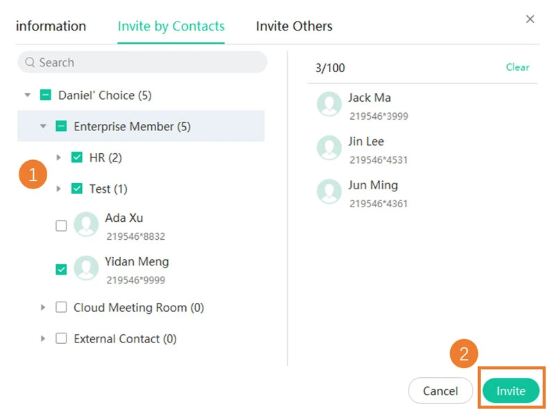Close the invite dialog with X

530,19
